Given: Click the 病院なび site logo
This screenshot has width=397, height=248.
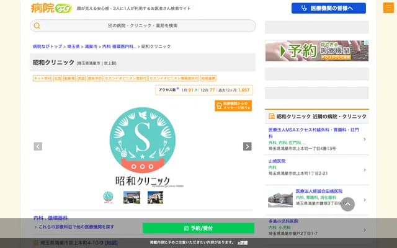Looking at the screenshot, I should click(51, 8).
